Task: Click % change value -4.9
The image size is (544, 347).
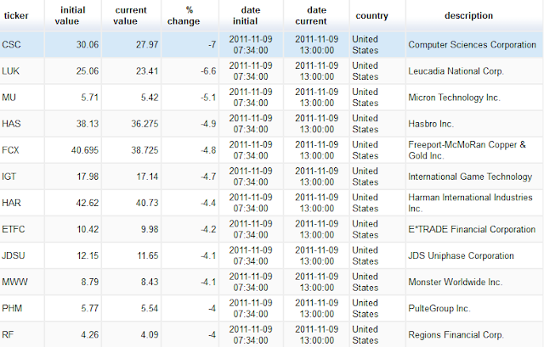Action: click(208, 124)
